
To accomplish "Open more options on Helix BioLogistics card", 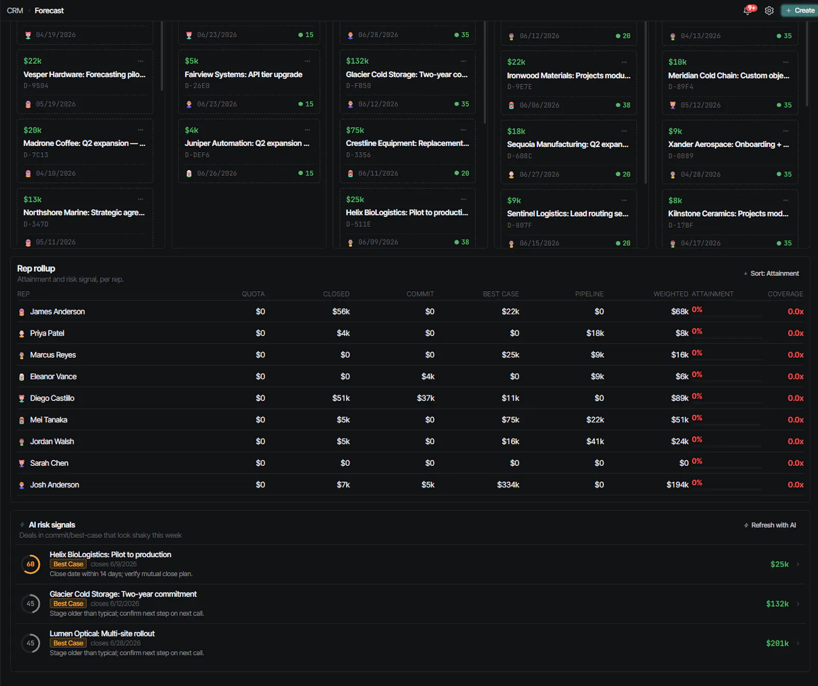I will (463, 200).
